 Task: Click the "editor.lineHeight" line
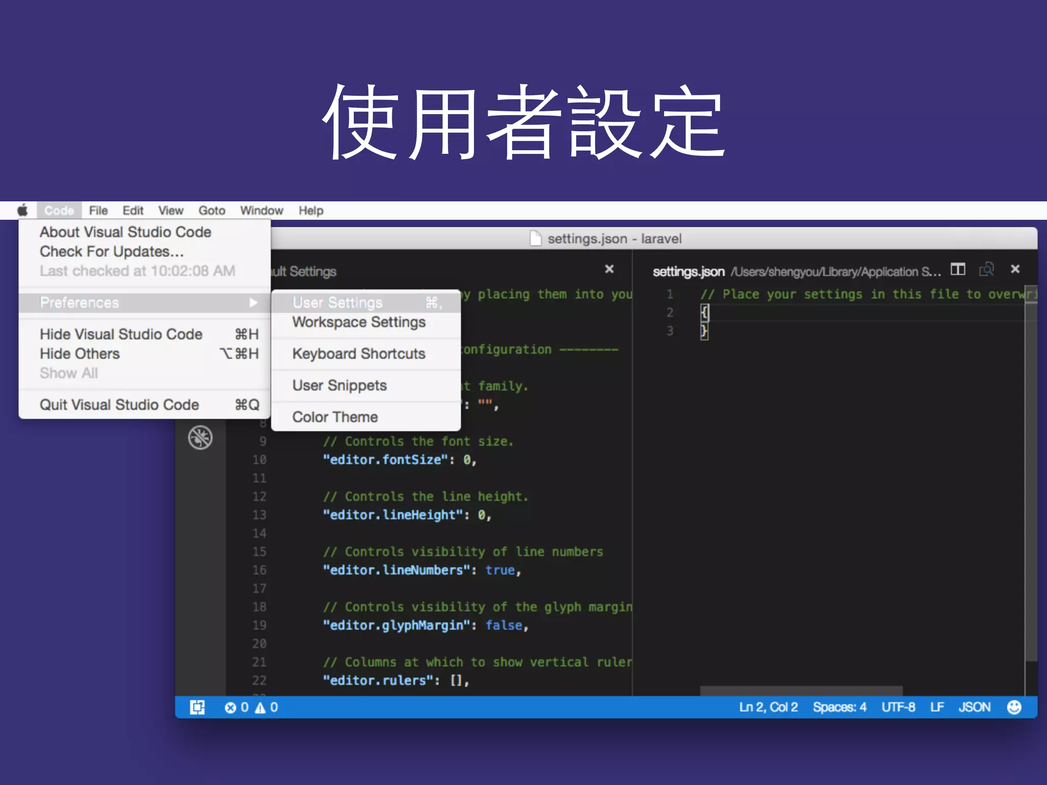point(407,515)
